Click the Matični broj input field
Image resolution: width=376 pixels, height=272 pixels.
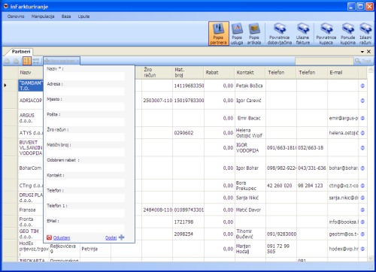85,153
